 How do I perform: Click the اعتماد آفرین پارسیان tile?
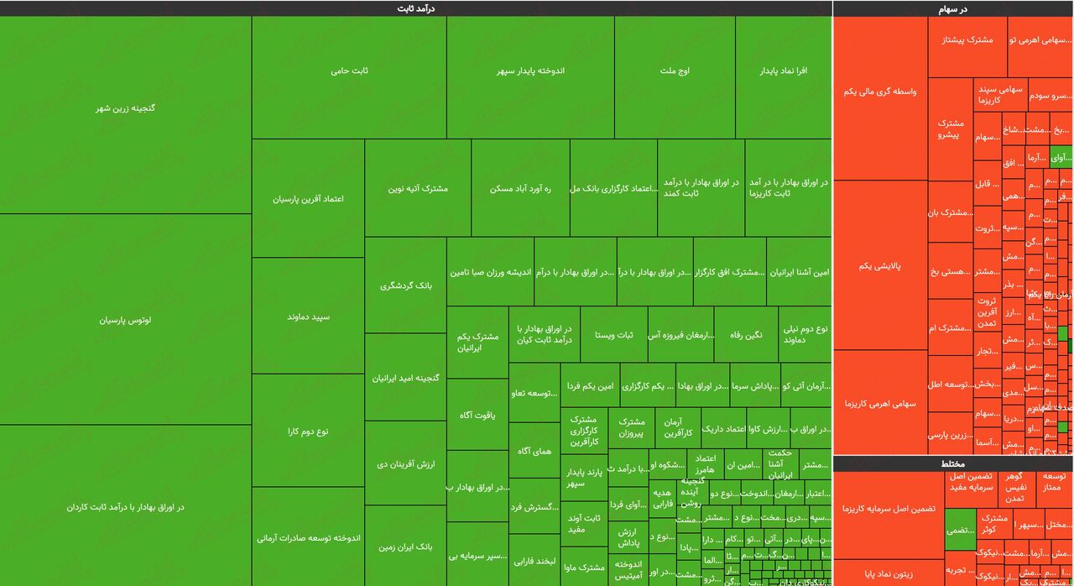click(308, 199)
